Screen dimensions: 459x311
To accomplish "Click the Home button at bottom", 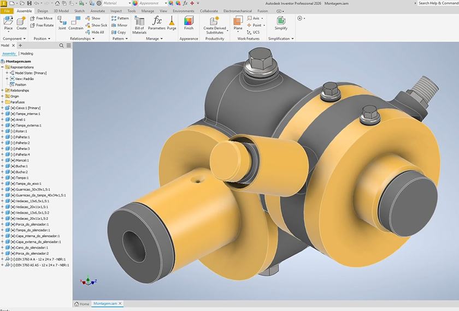I will 81,303.
